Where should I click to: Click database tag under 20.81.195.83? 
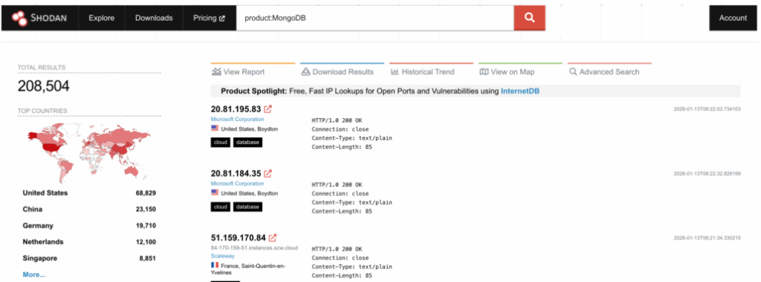(247, 142)
